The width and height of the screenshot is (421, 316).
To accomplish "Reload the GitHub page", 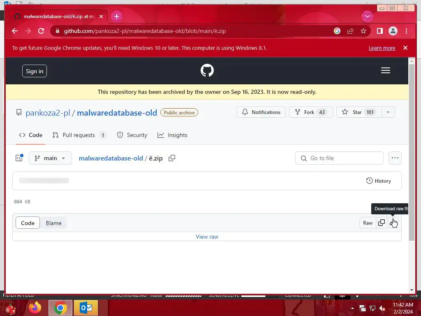I will pyautogui.click(x=41, y=31).
